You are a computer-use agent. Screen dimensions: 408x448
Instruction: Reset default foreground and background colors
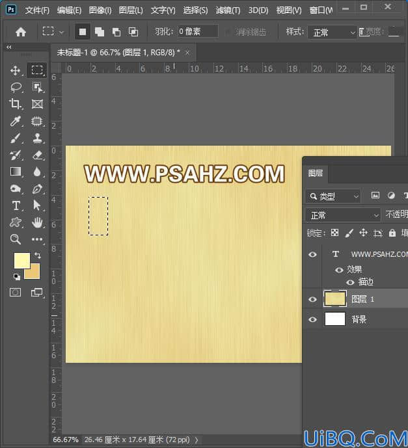[x=16, y=276]
